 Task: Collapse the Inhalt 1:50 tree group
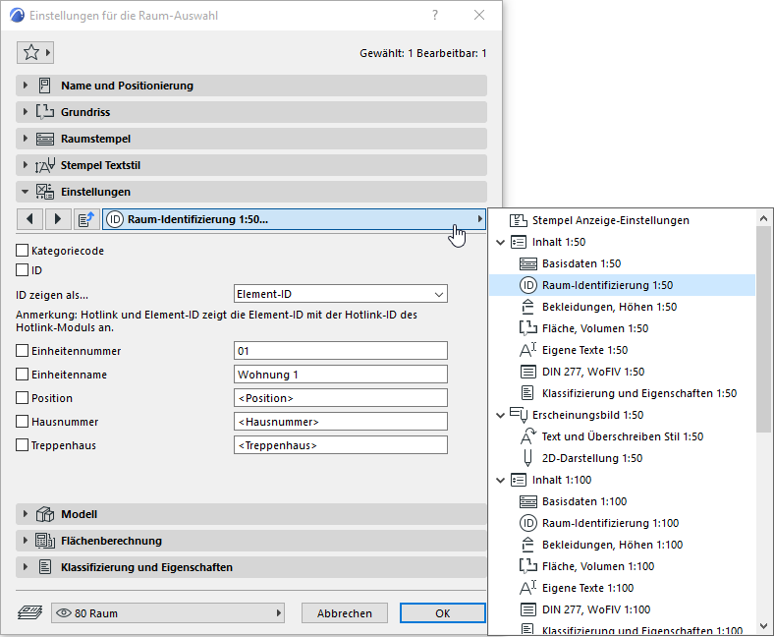(501, 242)
